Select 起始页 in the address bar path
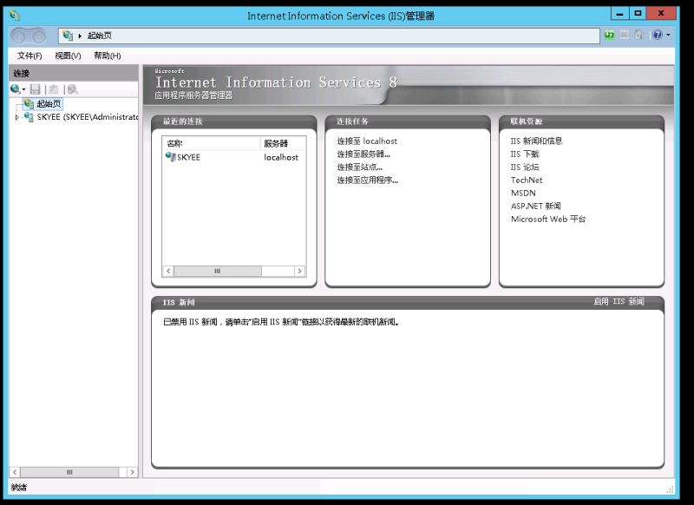 pos(100,36)
